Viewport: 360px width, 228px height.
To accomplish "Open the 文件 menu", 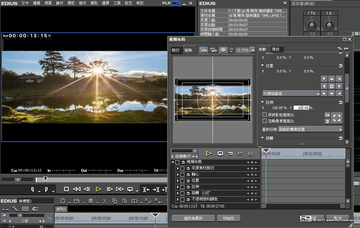I will [x=25, y=3].
